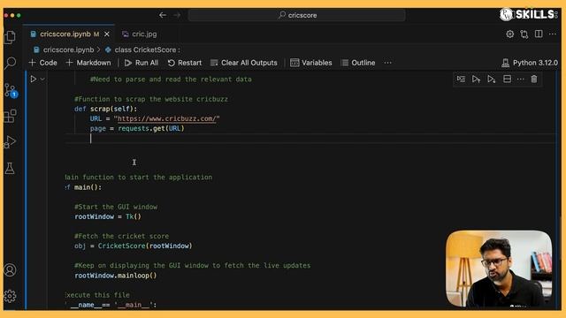566x318 pixels.
Task: Open the Manage gear in activity bar
Action: click(x=10, y=296)
